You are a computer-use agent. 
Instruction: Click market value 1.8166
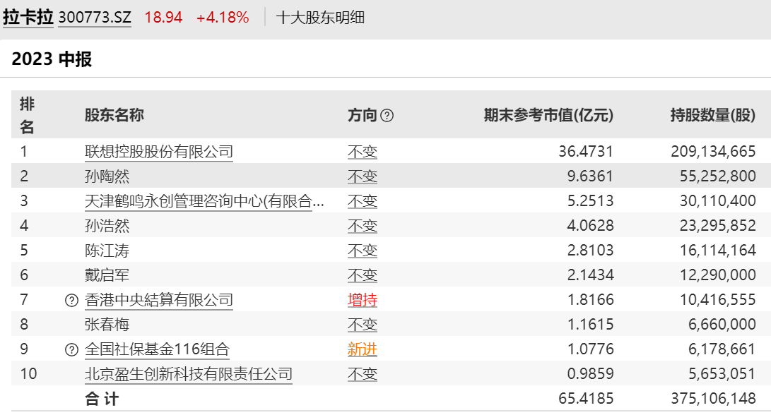(x=590, y=299)
